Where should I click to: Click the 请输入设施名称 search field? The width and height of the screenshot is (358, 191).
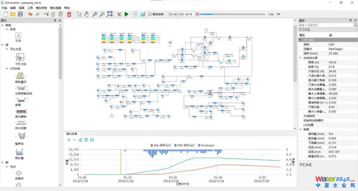click(325, 25)
